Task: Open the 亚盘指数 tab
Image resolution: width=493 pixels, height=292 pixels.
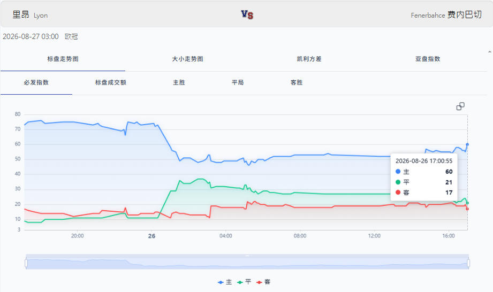Action: [428, 59]
